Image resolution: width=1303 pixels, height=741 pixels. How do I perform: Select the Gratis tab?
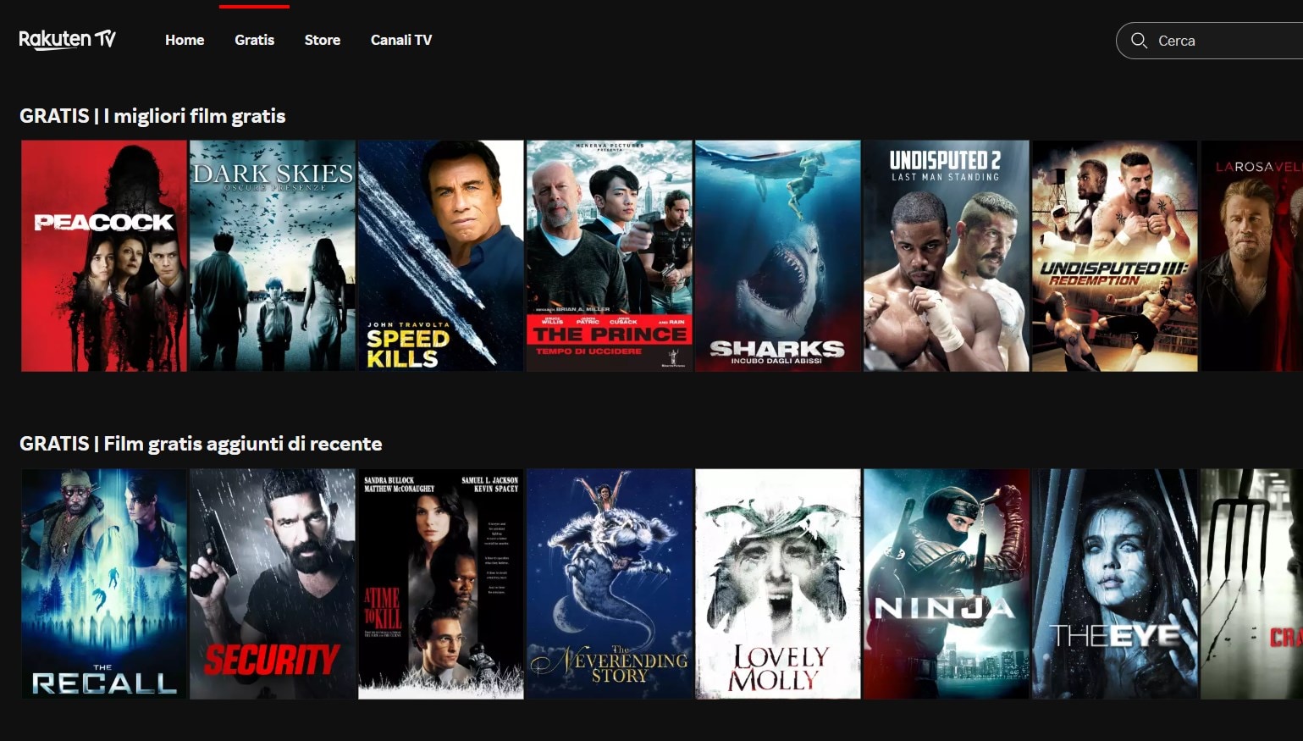point(255,40)
